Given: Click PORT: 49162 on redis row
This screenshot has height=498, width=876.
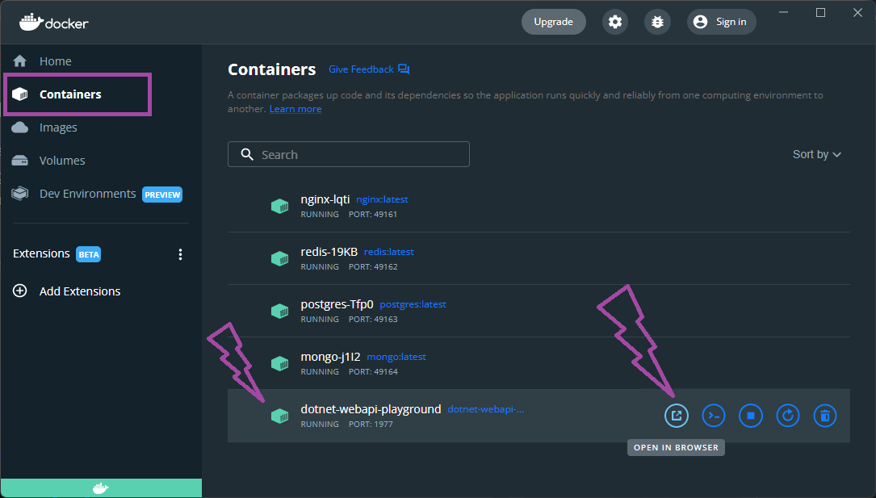Looking at the screenshot, I should (x=373, y=267).
